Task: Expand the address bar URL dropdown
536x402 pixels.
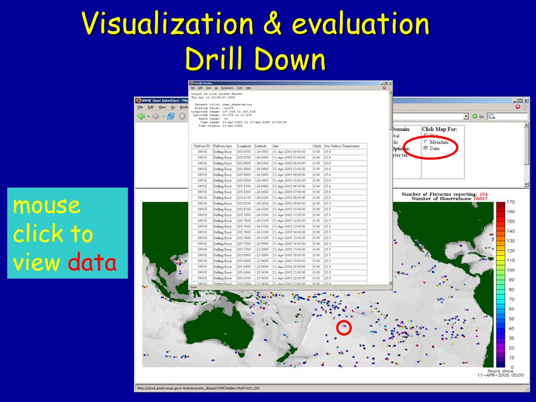Action: pos(466,117)
